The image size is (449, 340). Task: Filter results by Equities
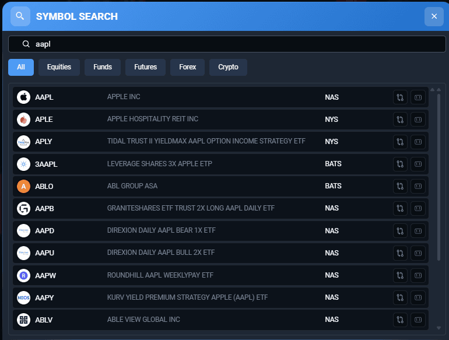coord(59,67)
